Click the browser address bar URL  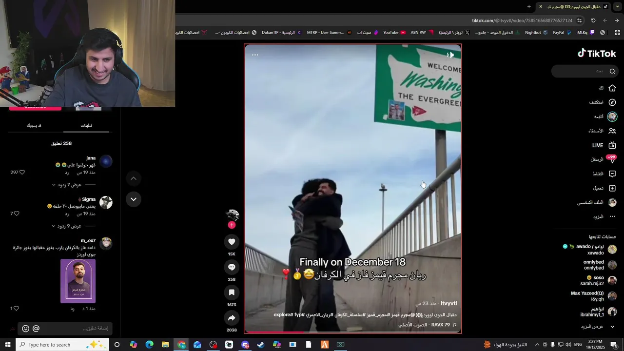522,20
